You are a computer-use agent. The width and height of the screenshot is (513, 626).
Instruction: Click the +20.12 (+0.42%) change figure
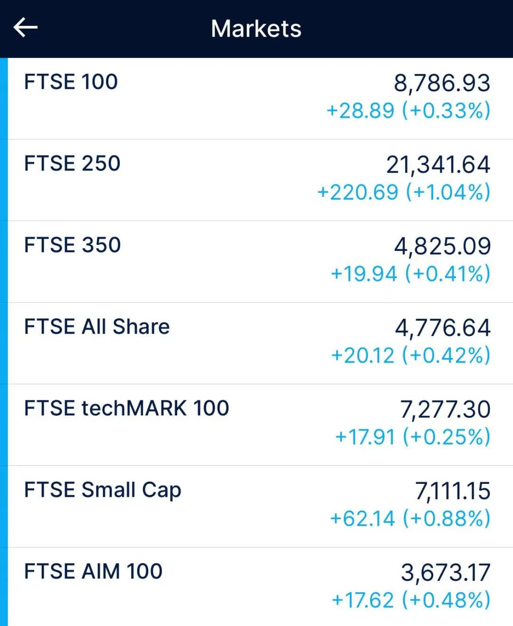coord(411,356)
